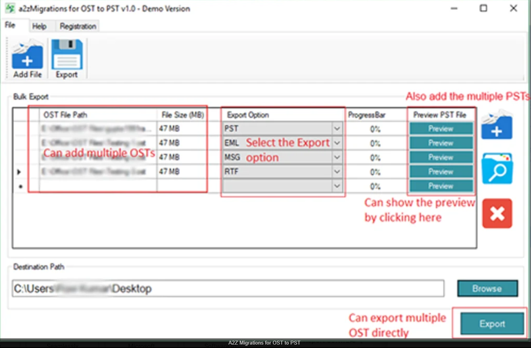
Task: Minimize the a2zMigrations window
Action: (x=454, y=8)
